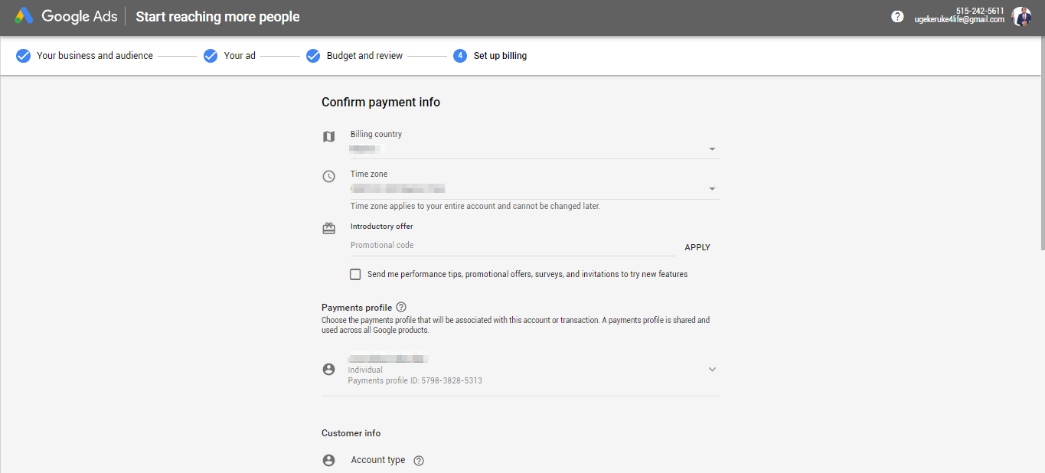The width and height of the screenshot is (1045, 473).
Task: Click the Promotional code input field
Action: click(x=511, y=246)
